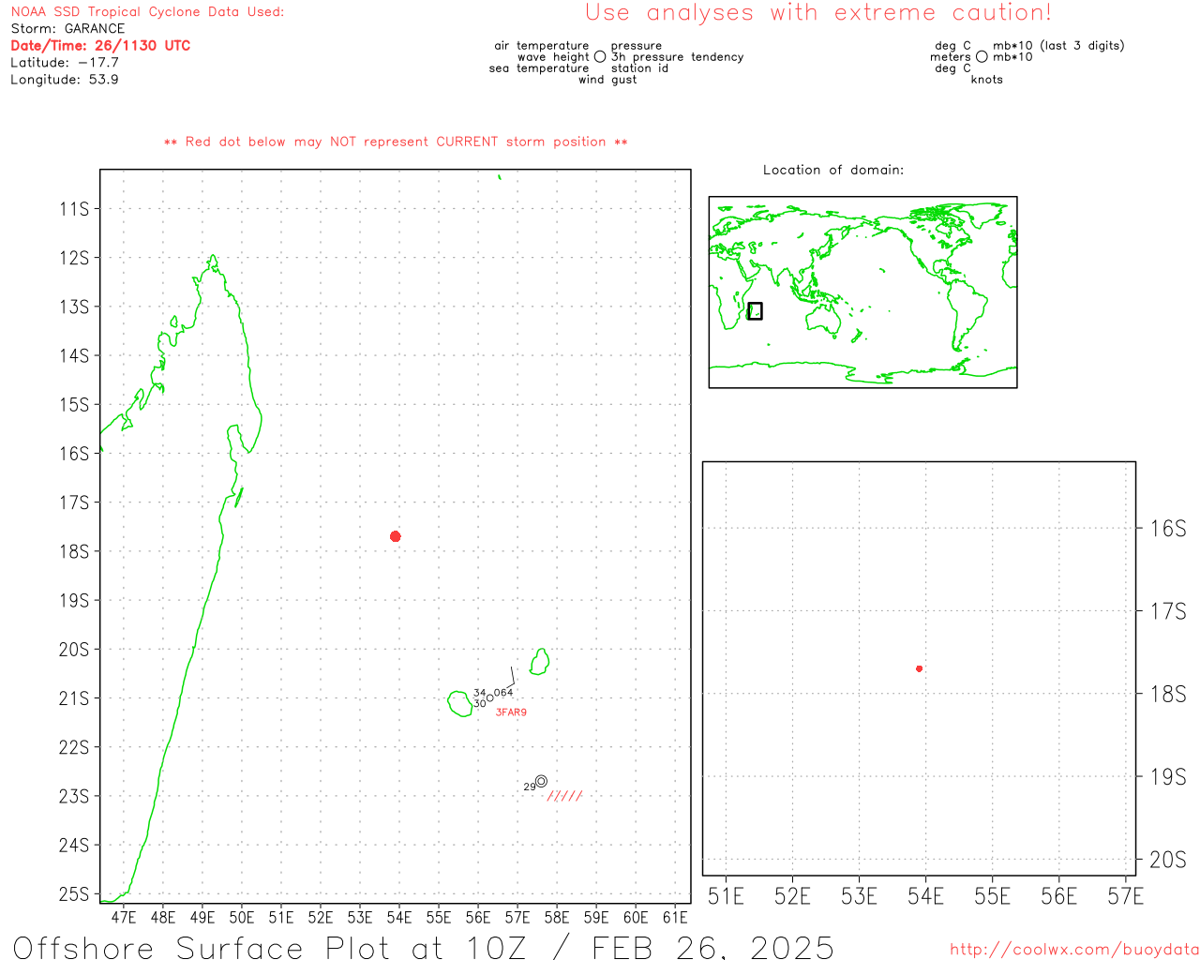
Task: Click the 57E label on the inset map
Action: [1126, 896]
